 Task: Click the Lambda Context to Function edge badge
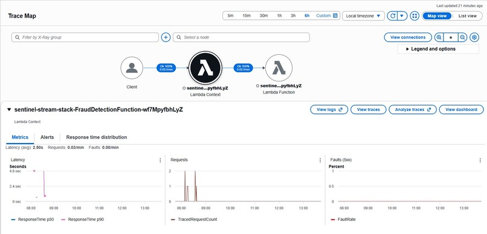tap(243, 68)
